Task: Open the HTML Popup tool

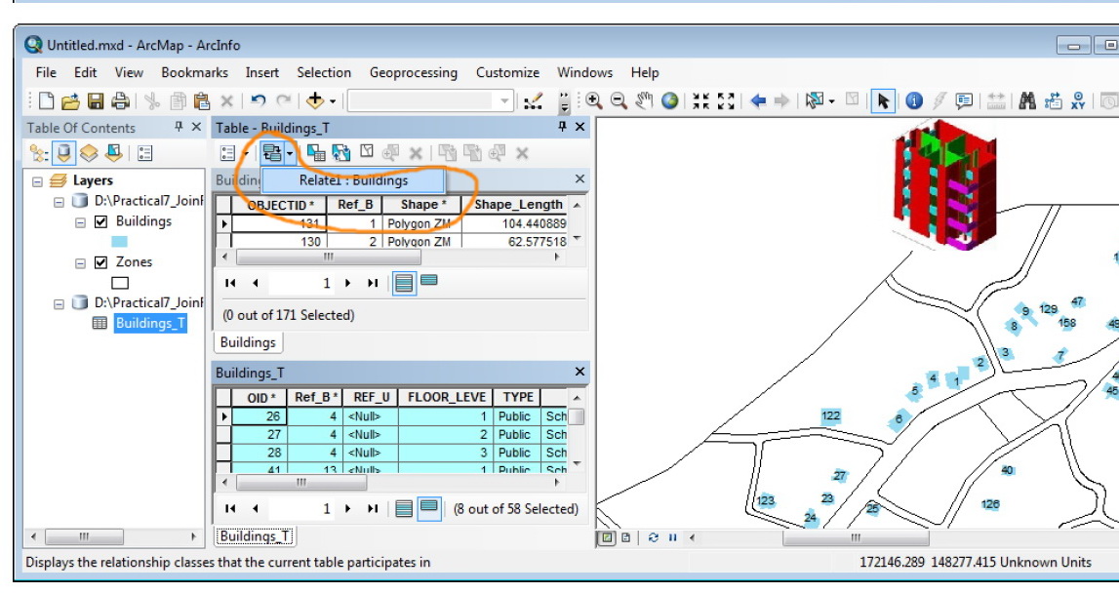Action: [964, 101]
